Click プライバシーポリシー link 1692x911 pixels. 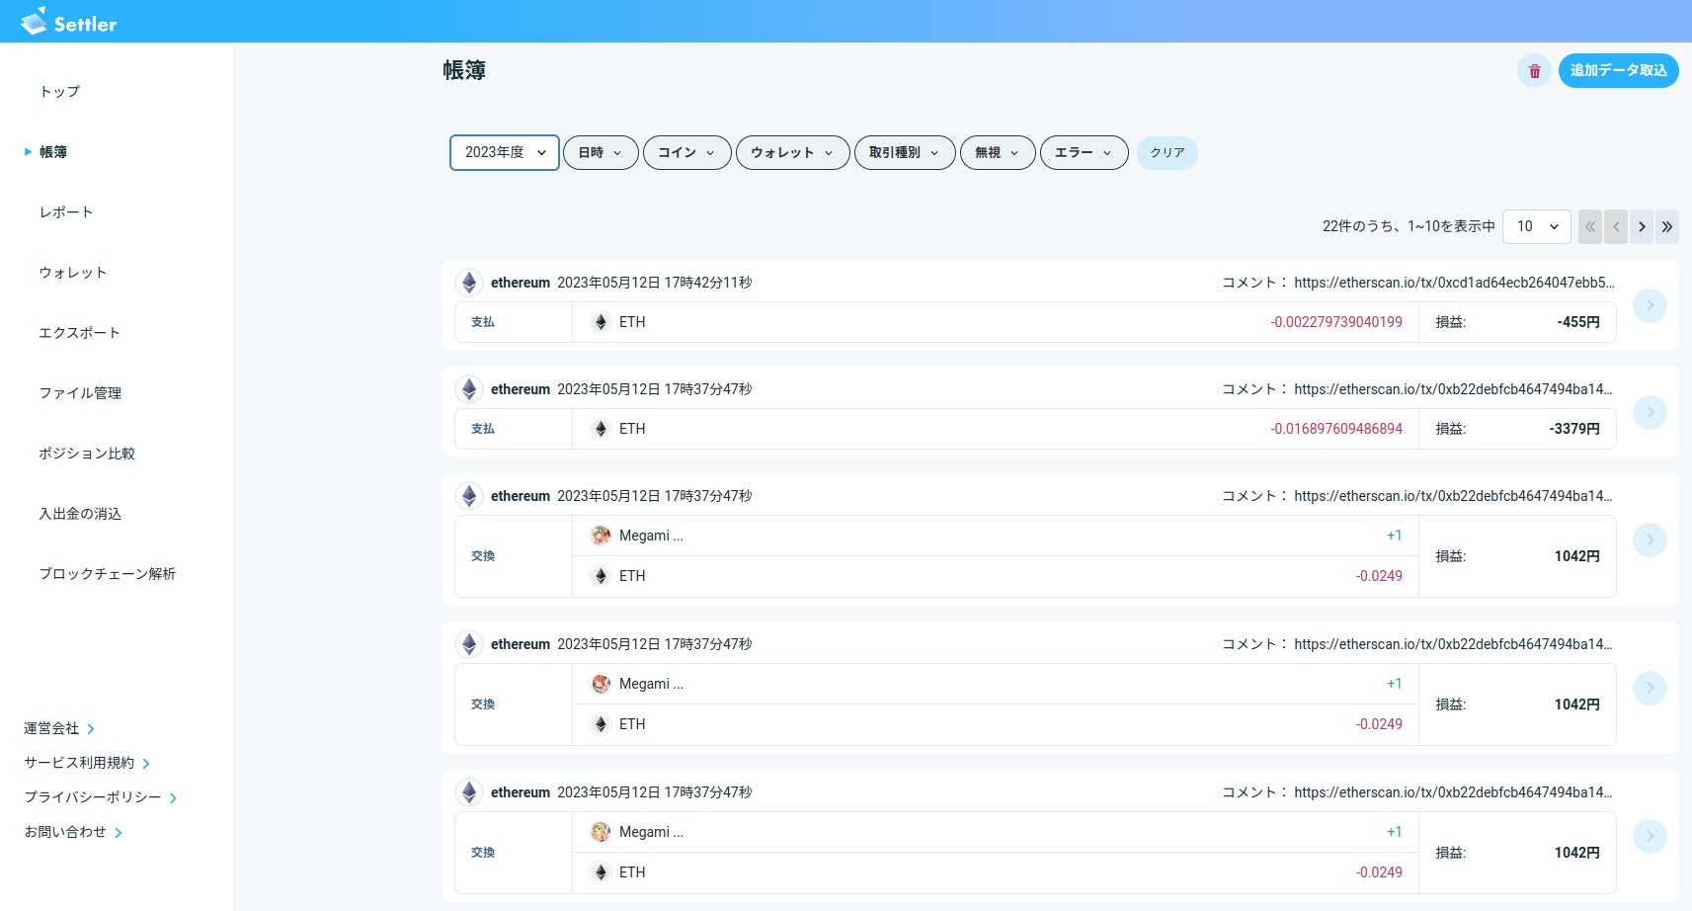[100, 797]
